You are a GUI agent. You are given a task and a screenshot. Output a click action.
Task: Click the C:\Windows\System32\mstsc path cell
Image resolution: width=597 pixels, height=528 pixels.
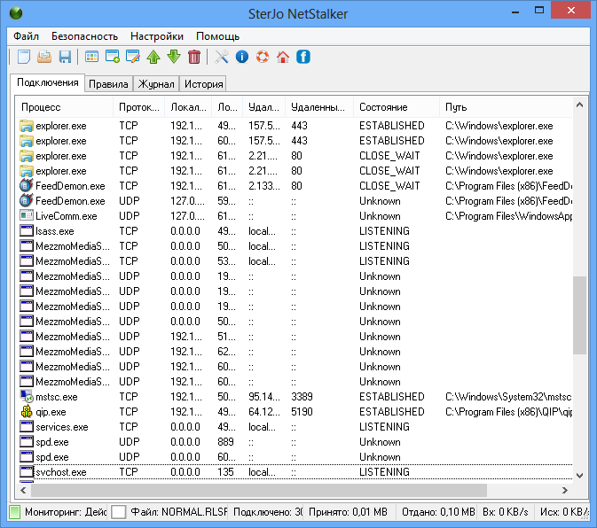508,397
